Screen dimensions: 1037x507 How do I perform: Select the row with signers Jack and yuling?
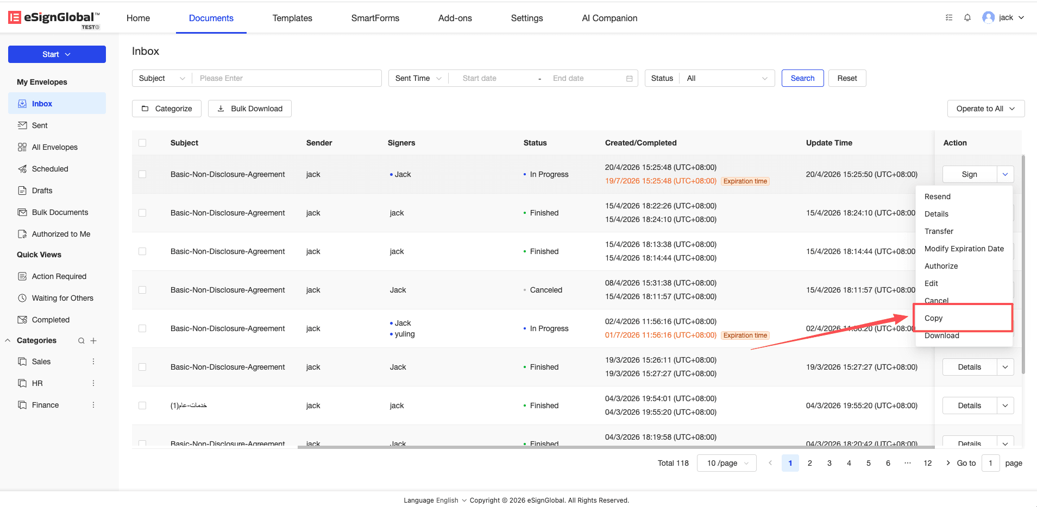point(142,328)
